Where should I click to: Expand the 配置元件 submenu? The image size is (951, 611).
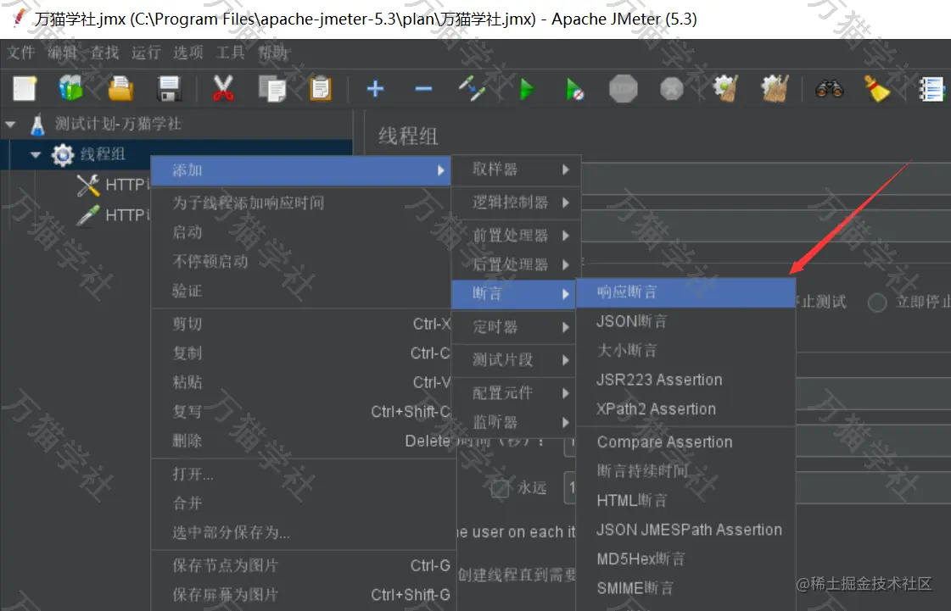pos(513,393)
